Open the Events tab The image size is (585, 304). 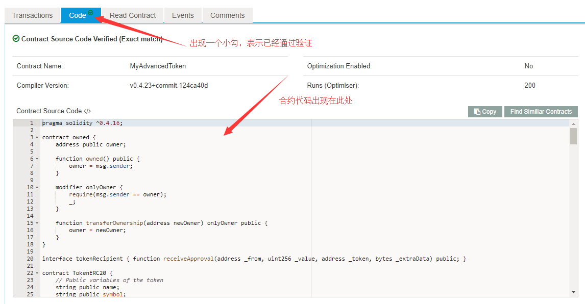[183, 15]
